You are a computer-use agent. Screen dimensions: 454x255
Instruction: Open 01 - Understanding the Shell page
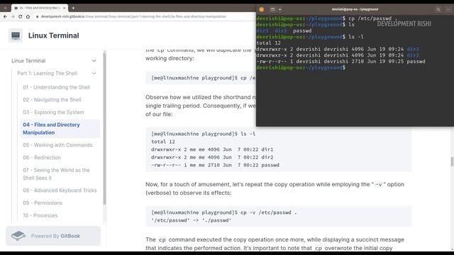(57, 87)
